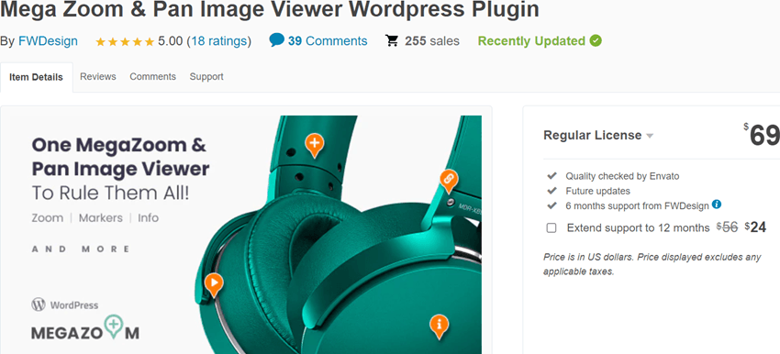Click the Recently Updated label
780x354 pixels.
click(x=531, y=40)
